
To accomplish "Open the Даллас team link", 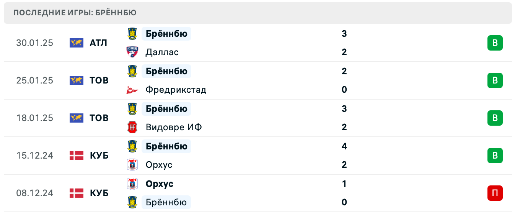I will pyautogui.click(x=162, y=52).
